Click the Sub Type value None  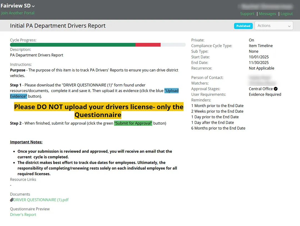254,51
